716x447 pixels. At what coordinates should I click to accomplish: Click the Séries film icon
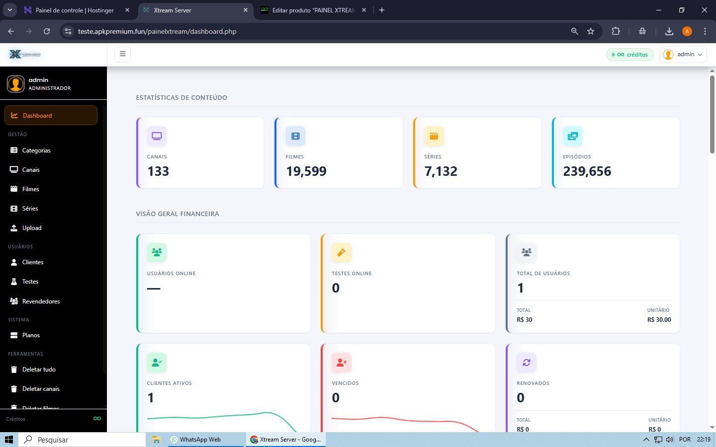(14, 209)
